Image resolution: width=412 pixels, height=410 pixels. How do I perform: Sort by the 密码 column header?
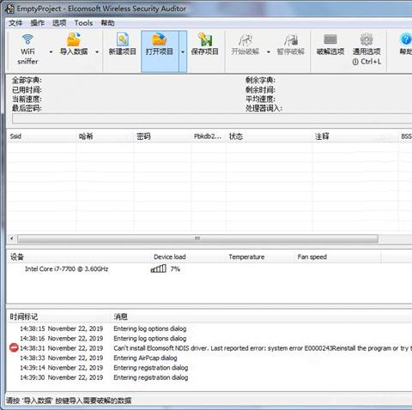(163, 136)
